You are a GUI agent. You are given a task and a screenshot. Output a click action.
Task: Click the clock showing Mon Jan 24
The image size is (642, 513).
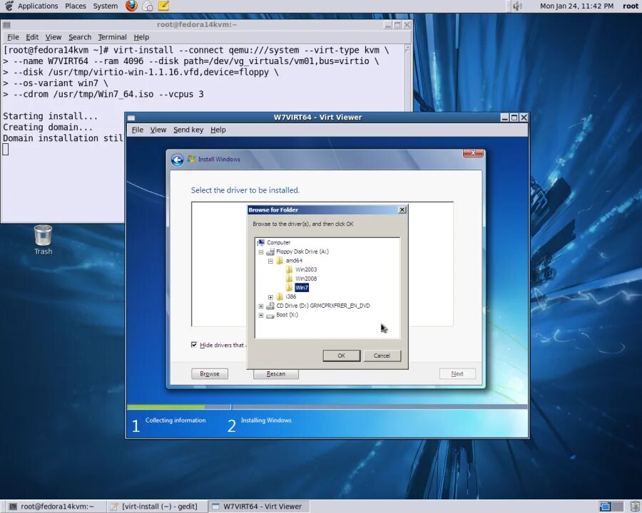[x=576, y=6]
